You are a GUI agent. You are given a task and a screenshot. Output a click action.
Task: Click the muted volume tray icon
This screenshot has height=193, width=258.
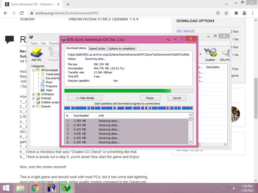(234, 188)
